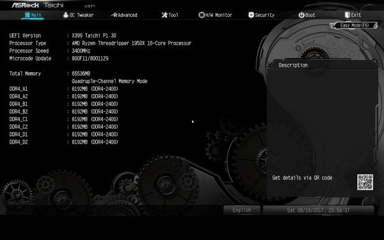Click the 3400MHz speed value
Screen dimensions: 384x240
coord(81,51)
